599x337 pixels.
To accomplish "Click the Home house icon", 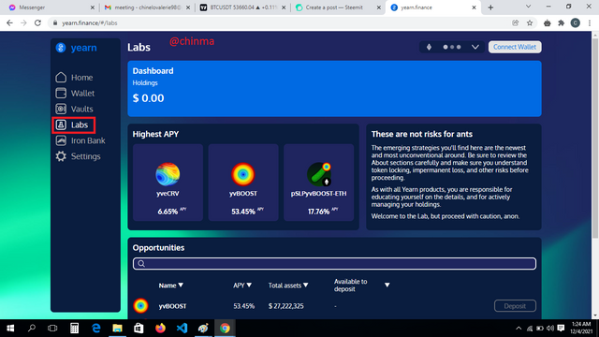I will [x=61, y=77].
